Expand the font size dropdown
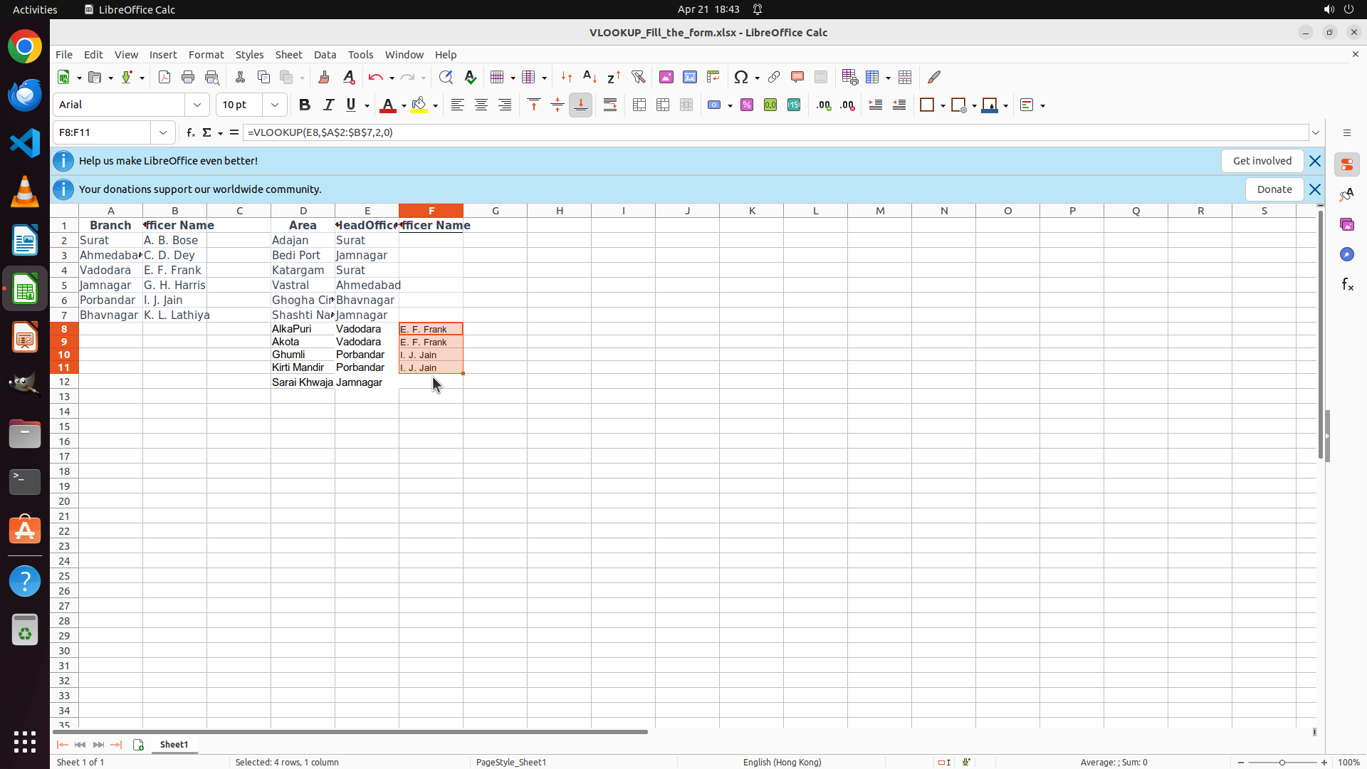 [275, 105]
